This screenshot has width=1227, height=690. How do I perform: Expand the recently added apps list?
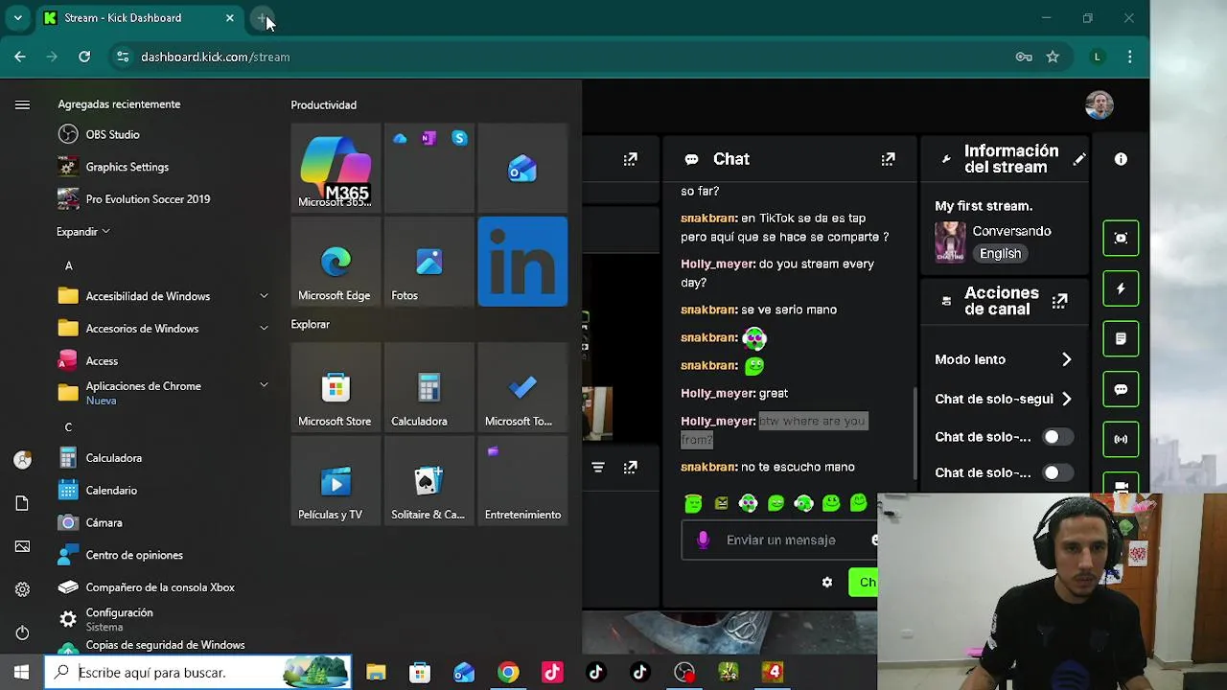(83, 232)
